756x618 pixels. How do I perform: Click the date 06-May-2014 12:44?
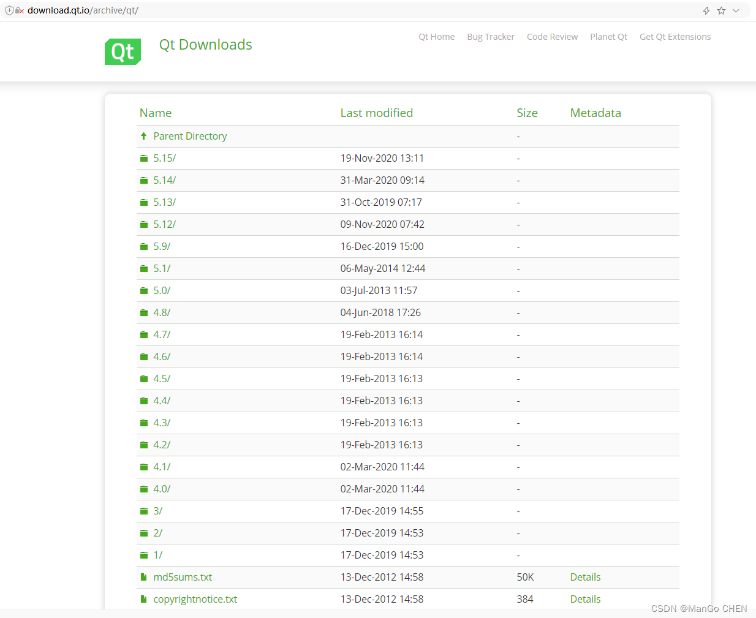383,268
